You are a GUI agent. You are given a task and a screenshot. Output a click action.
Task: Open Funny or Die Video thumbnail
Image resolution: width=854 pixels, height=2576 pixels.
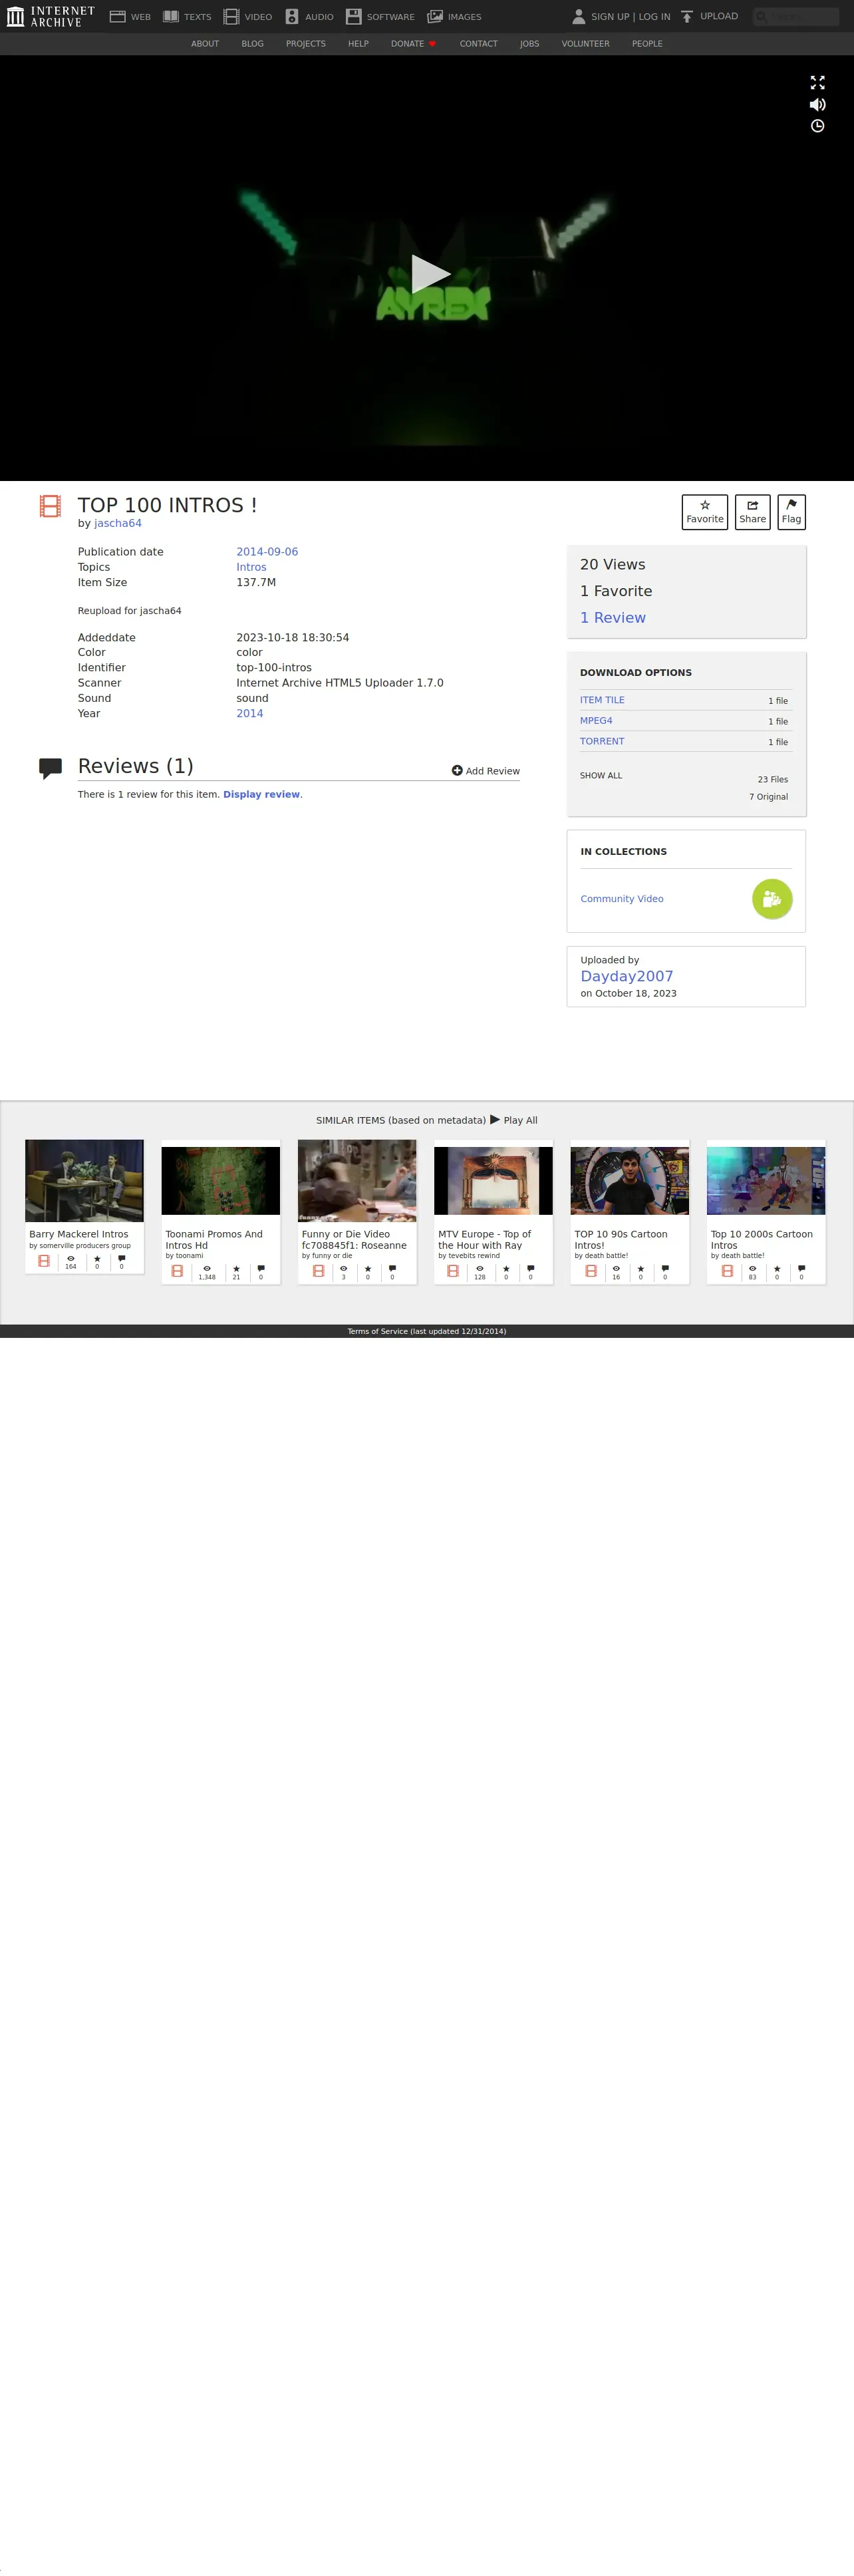coord(357,1181)
